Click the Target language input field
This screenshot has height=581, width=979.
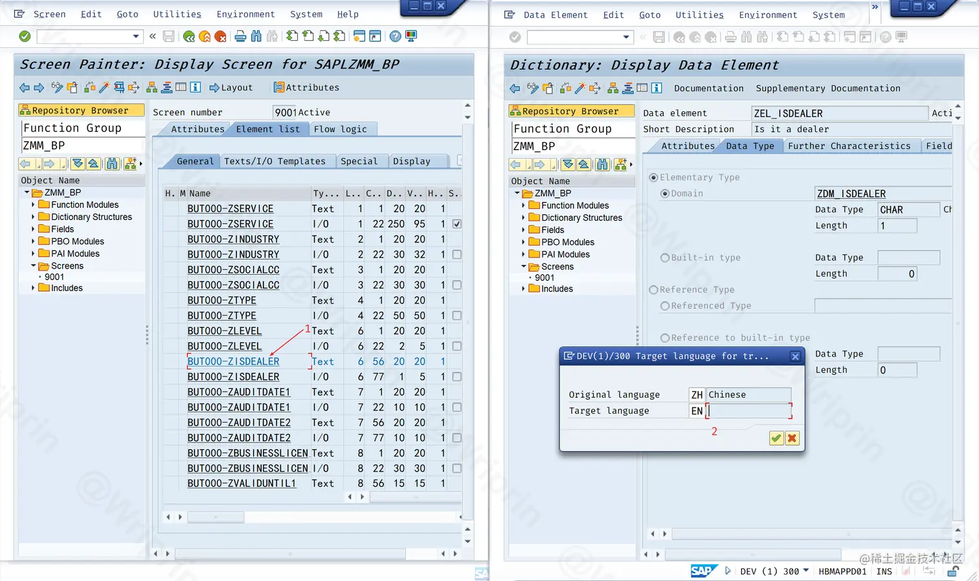click(749, 411)
